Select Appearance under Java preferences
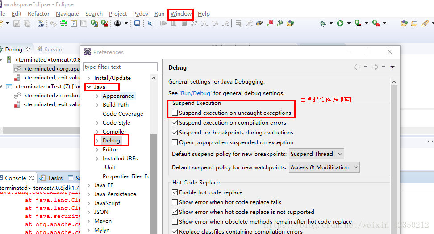 (x=118, y=96)
